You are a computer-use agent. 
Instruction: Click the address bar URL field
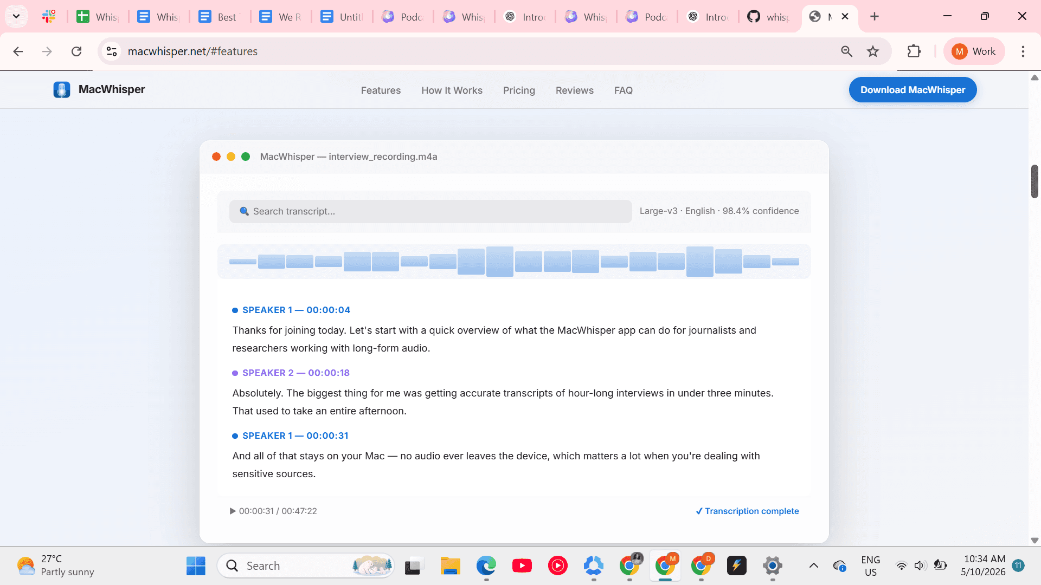click(x=477, y=51)
